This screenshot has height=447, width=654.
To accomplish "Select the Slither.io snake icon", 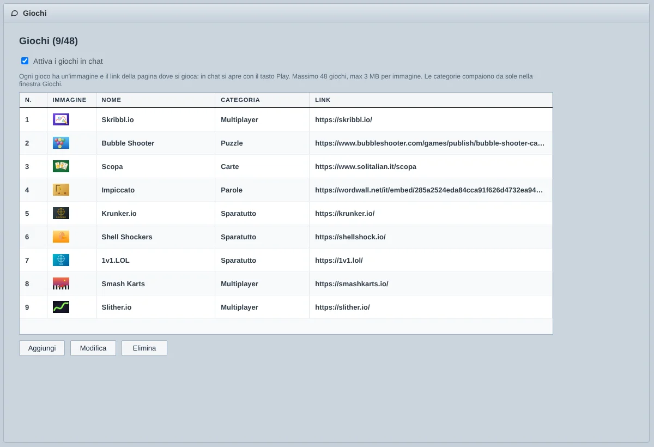I will [x=61, y=307].
